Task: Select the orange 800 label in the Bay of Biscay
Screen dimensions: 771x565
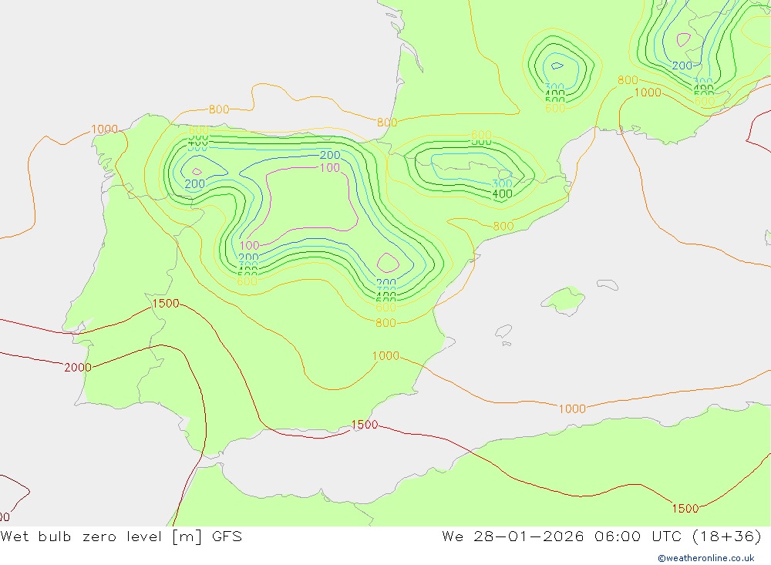Action: pos(219,109)
